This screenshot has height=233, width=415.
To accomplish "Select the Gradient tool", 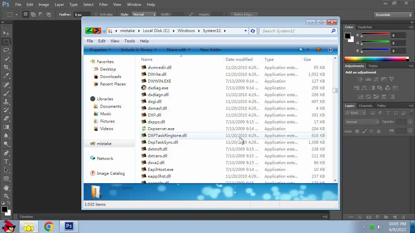I will coord(6,127).
